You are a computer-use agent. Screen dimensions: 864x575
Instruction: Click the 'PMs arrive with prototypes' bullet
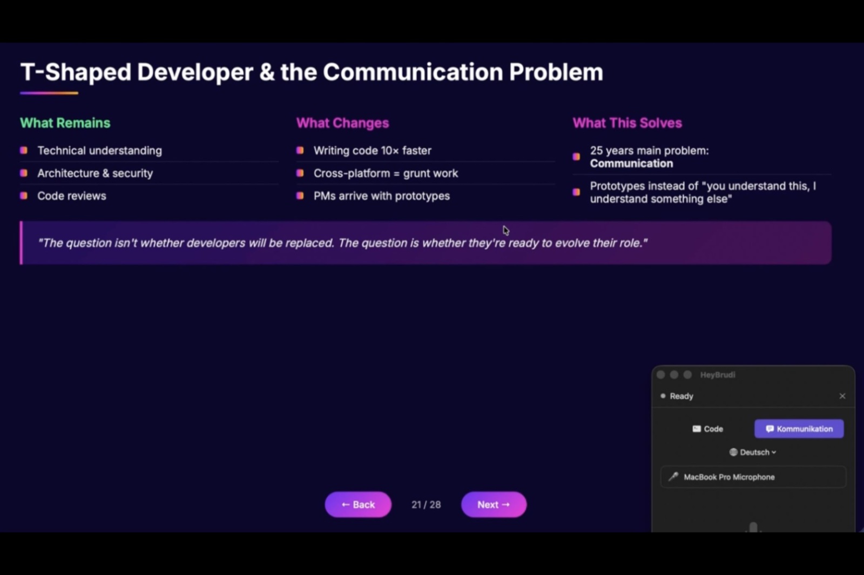[381, 196]
